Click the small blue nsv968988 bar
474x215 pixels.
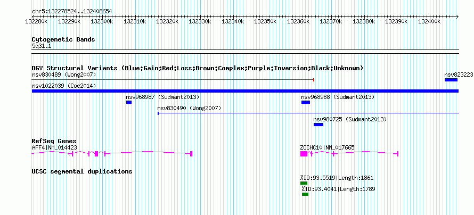pos(306,102)
